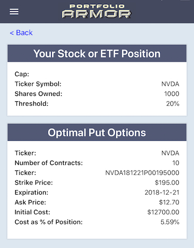Select the option ticker NVDA181221P00195000

point(142,173)
